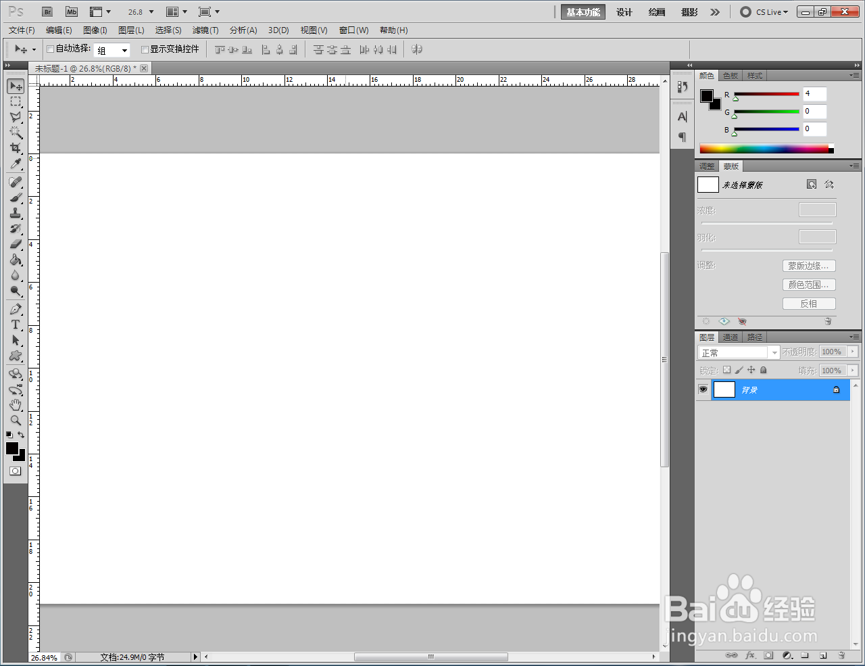This screenshot has width=865, height=666.
Task: Select the Hand tool
Action: tap(16, 405)
